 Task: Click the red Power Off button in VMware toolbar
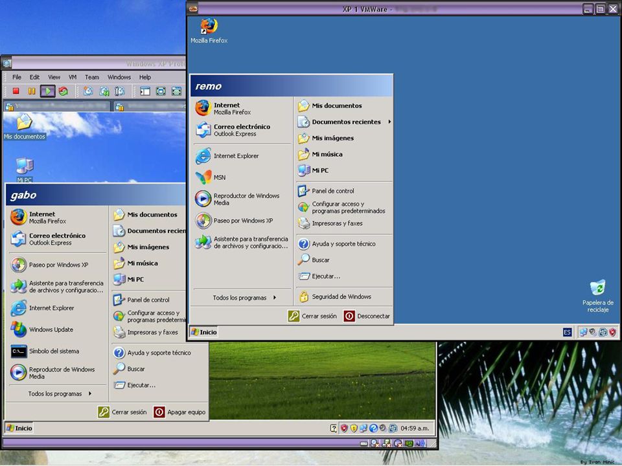16,91
